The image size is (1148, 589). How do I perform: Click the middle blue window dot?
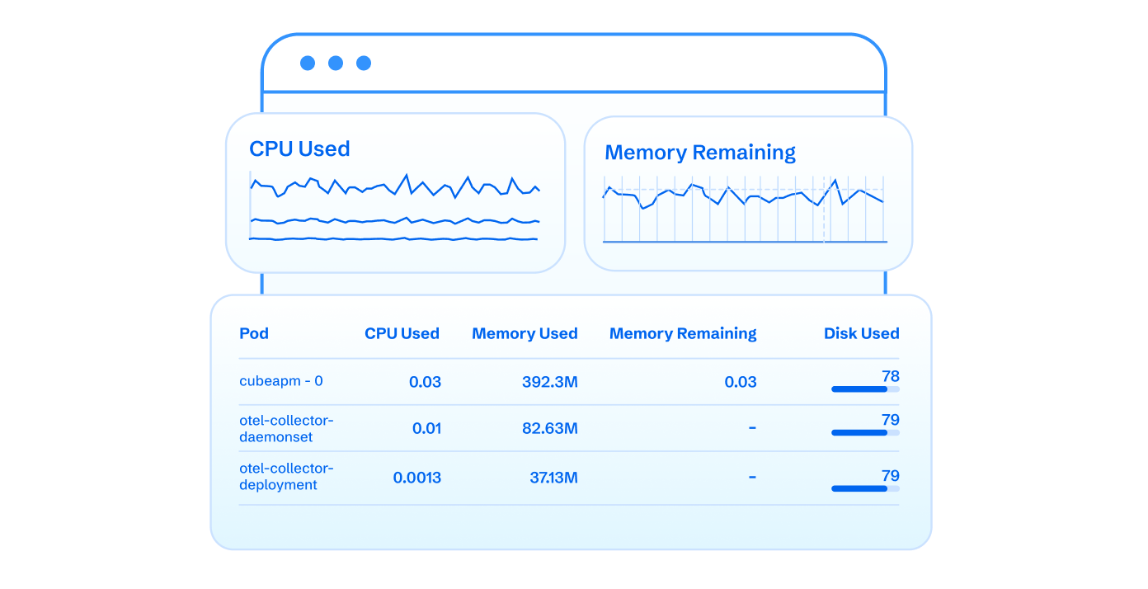(x=336, y=64)
